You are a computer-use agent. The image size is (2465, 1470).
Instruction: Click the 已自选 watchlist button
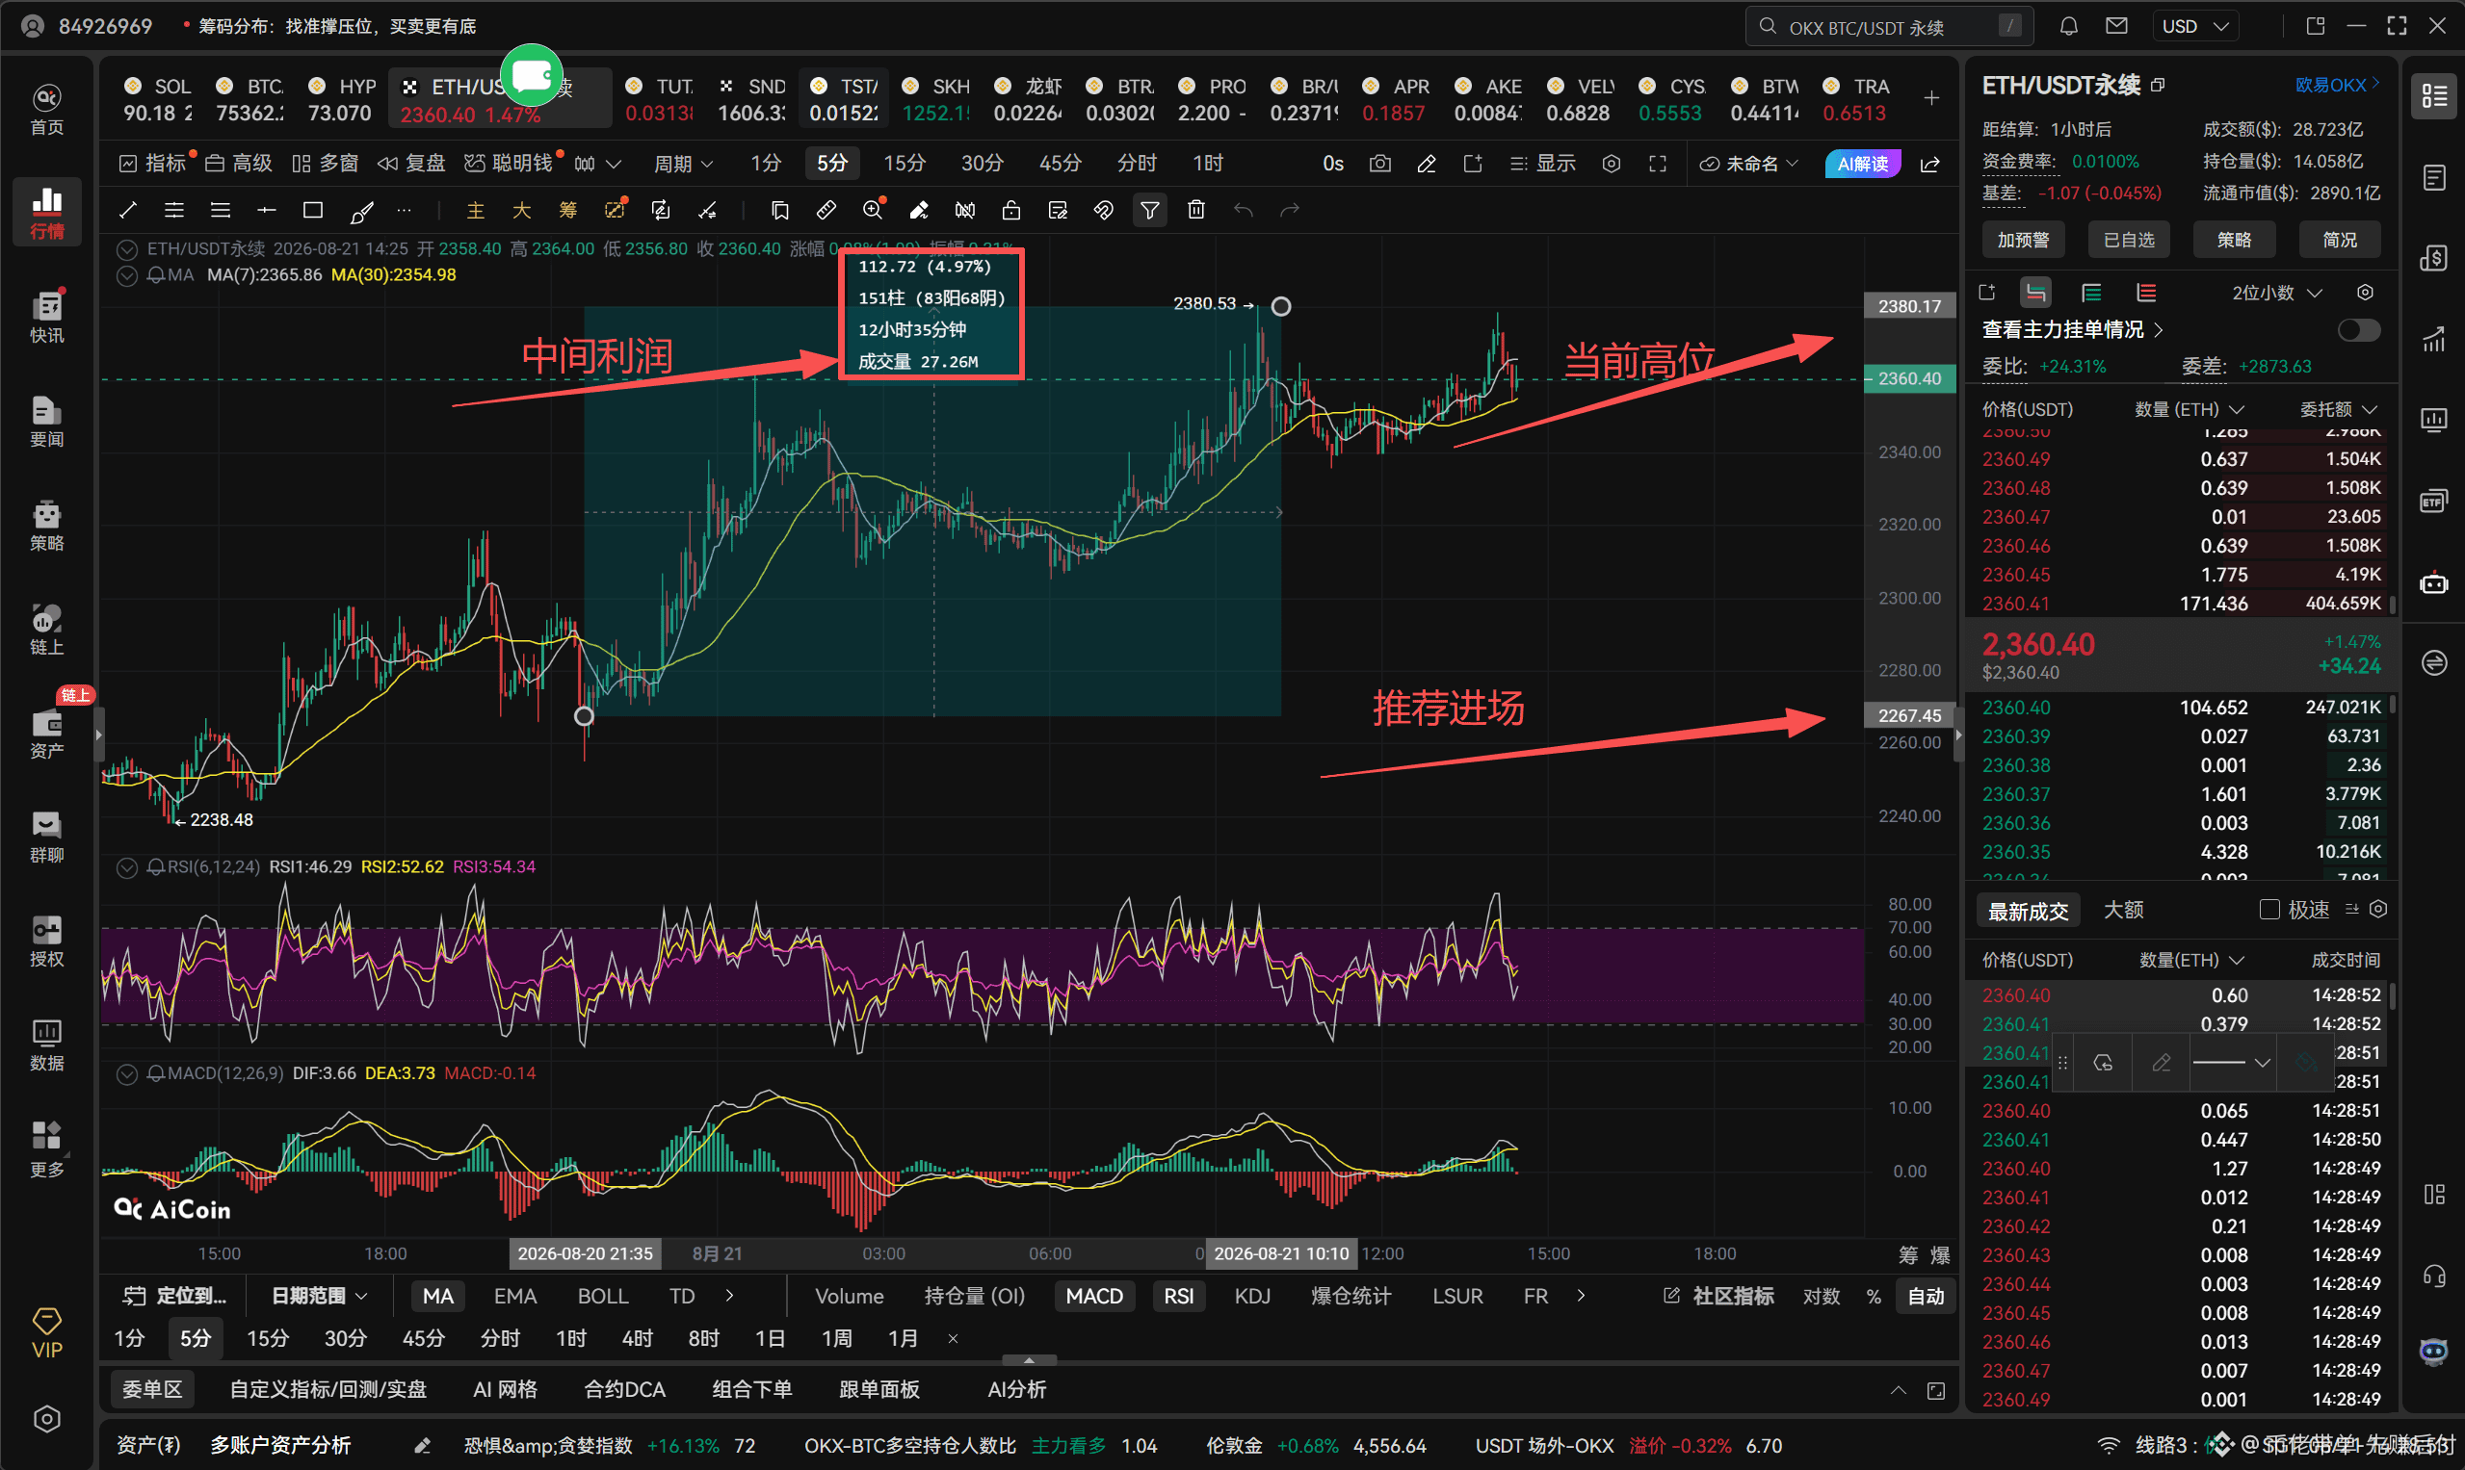(2129, 240)
